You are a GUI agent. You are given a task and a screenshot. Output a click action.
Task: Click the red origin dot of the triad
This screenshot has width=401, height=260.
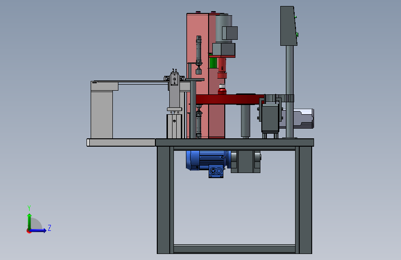(x=28, y=231)
